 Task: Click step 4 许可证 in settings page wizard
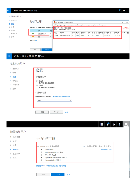pos(14,81)
